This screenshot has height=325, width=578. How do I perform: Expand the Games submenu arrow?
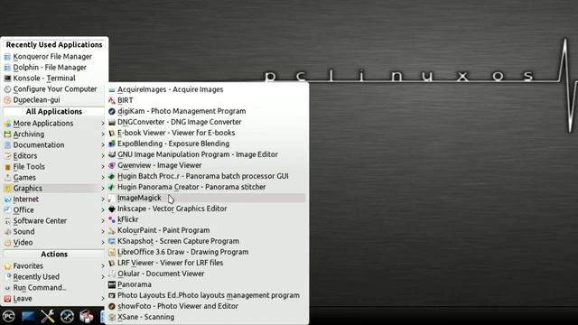[x=103, y=178]
